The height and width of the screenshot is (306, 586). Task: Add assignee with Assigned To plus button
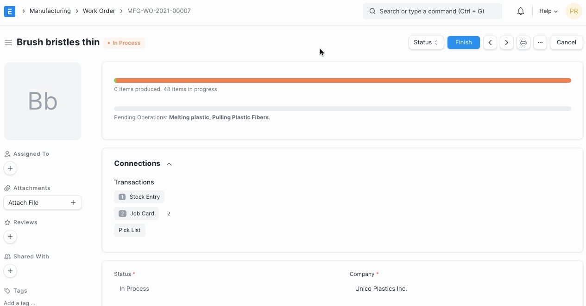(x=10, y=168)
